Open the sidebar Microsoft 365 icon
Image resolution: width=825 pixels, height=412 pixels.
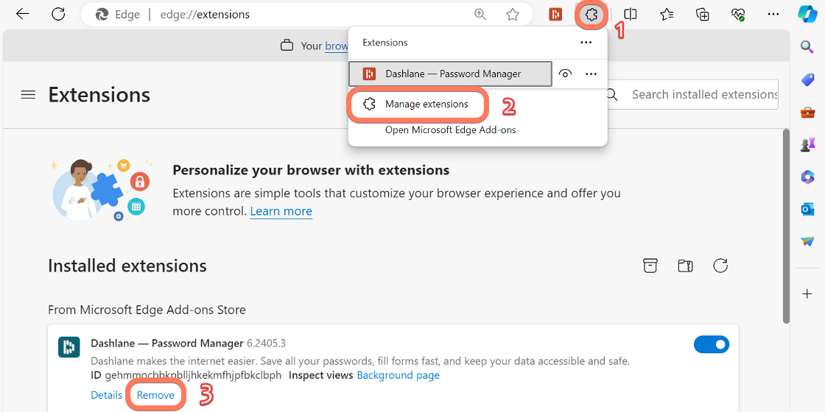(x=807, y=177)
